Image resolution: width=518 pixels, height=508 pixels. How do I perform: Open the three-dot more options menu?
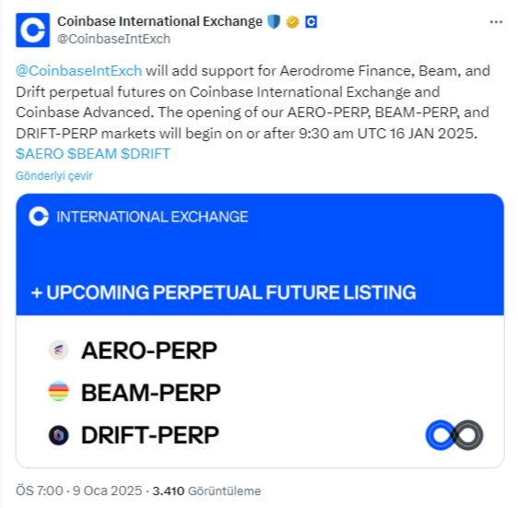[x=496, y=22]
